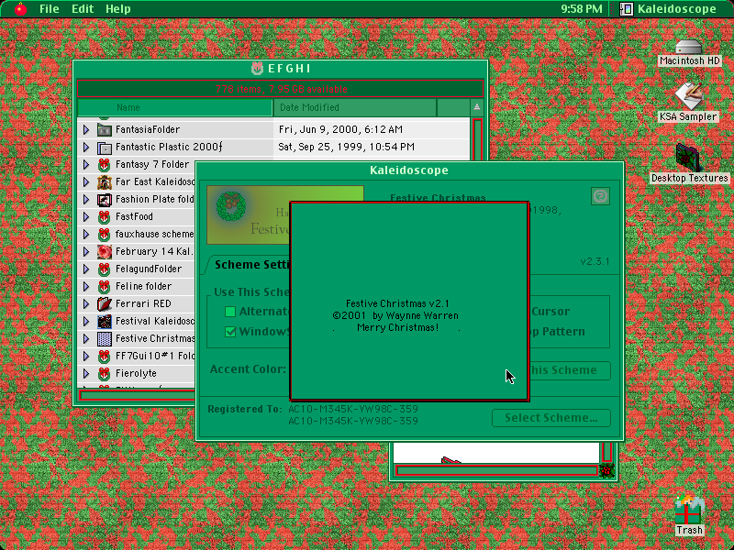Click the holly resize corner of back window
Viewport: 734px width, 550px height.
(607, 470)
